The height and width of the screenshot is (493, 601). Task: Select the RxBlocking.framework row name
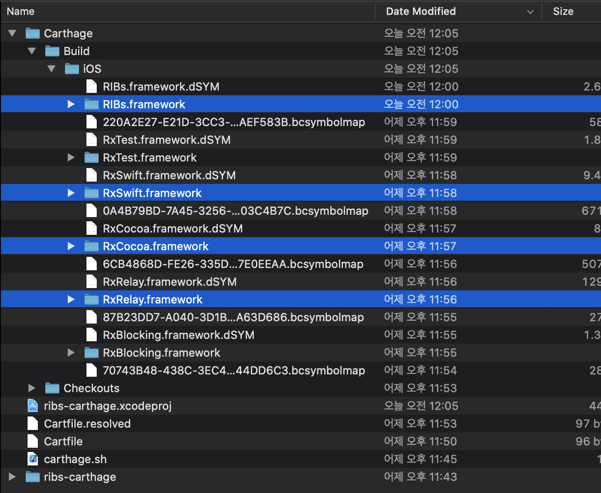[161, 352]
